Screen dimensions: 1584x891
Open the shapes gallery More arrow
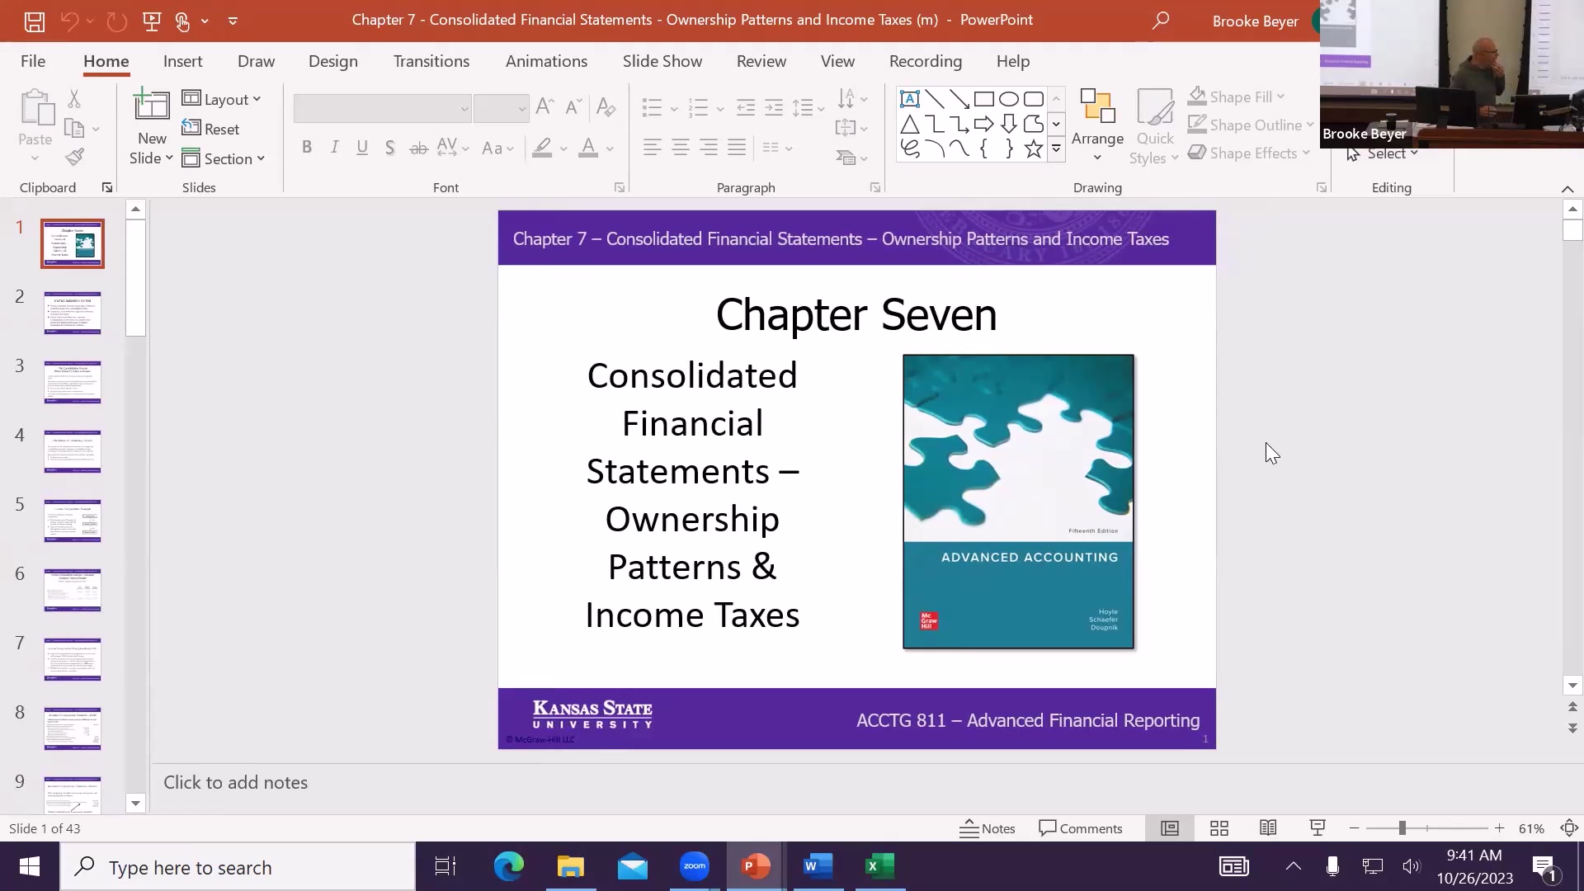(x=1057, y=149)
